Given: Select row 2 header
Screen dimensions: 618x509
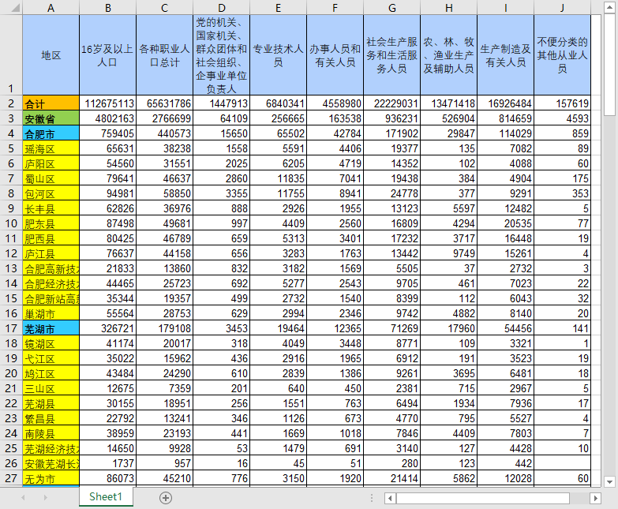Looking at the screenshot, I should 11,103.
